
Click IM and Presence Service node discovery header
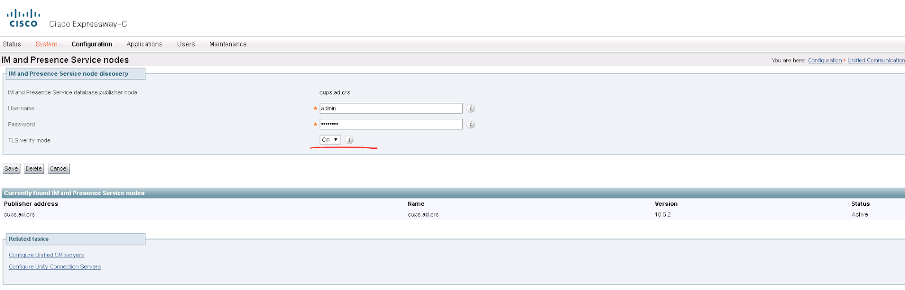click(75, 74)
